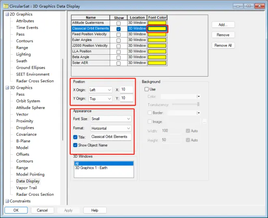The height and width of the screenshot is (218, 268).
Task: Click the Solar AER font color swatch
Action: pyautogui.click(x=157, y=63)
